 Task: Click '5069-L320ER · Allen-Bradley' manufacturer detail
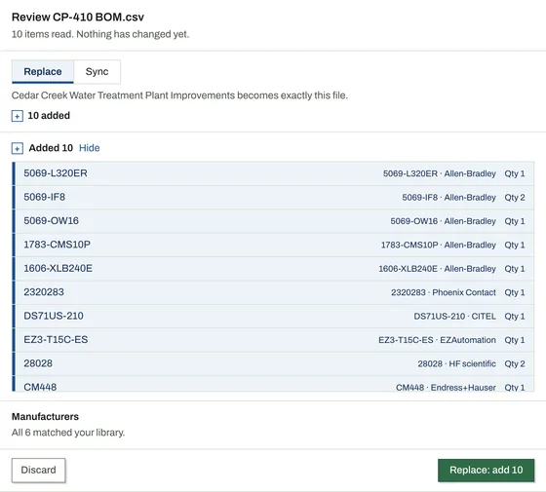(440, 173)
